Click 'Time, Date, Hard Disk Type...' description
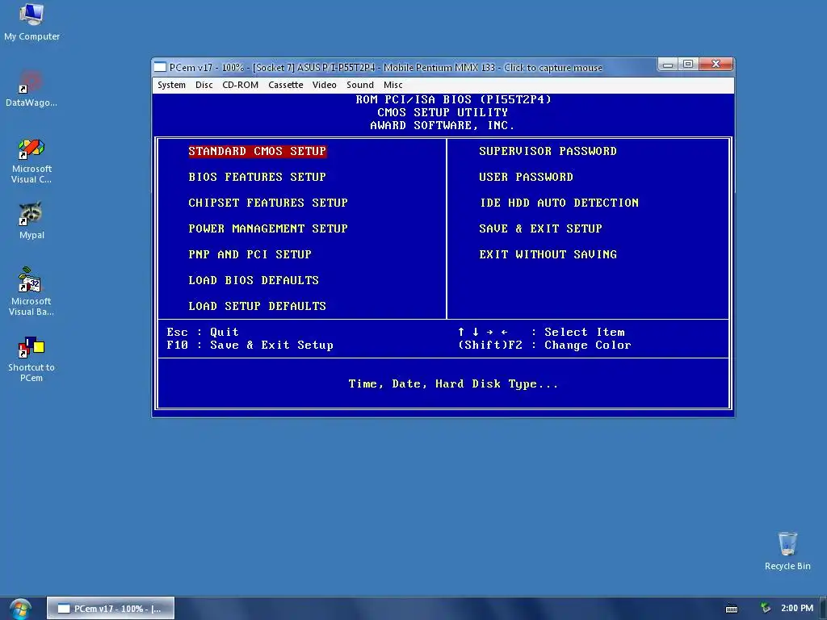 (x=453, y=384)
